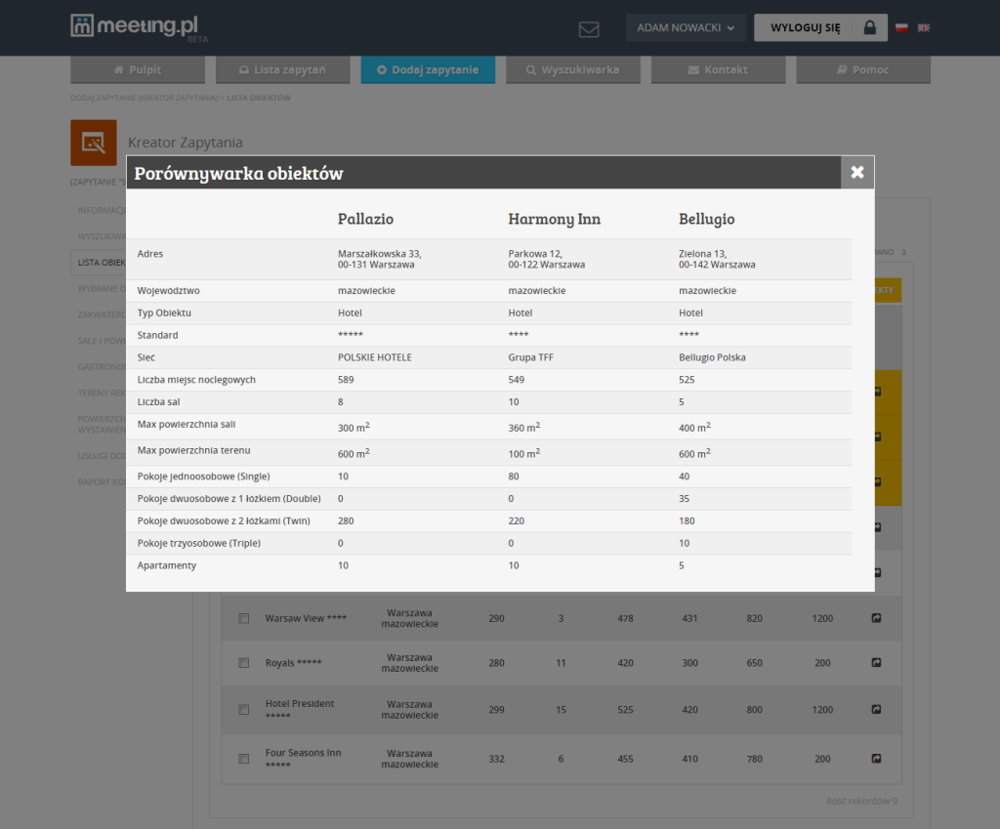Open details icon for Royals row

coord(876,663)
